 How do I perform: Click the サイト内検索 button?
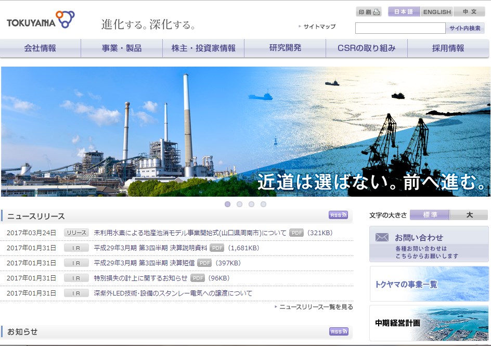465,28
